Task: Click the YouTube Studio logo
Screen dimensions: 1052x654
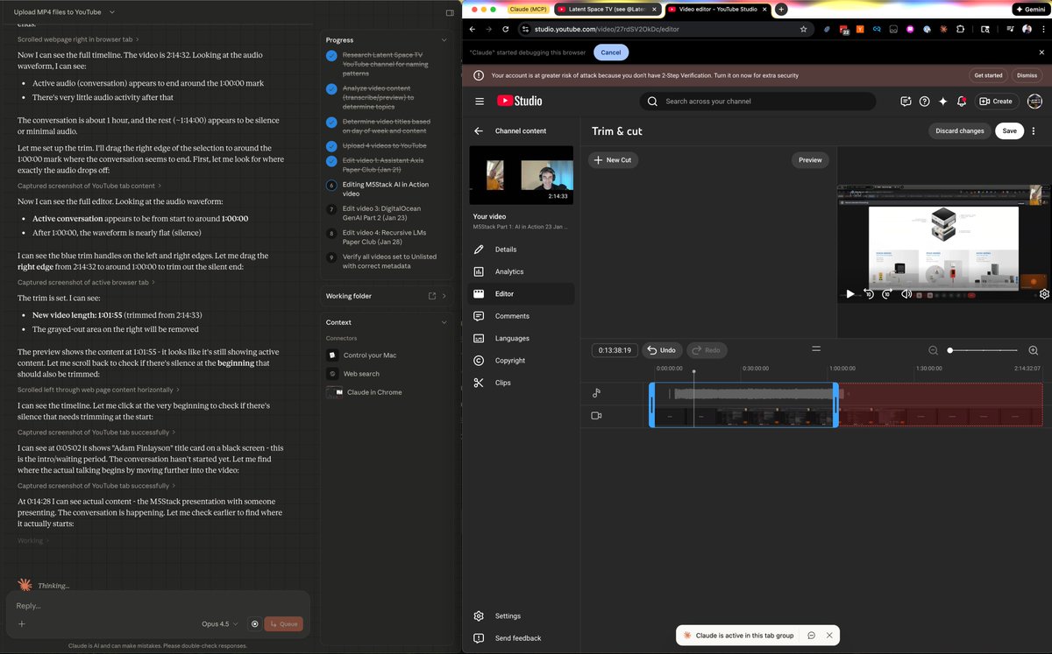Action: [520, 101]
